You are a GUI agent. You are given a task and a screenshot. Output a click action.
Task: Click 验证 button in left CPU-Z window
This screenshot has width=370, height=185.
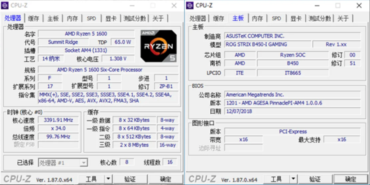pos(130,179)
